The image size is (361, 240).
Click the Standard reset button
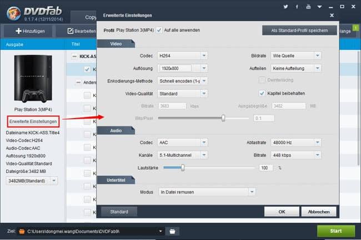[x=119, y=212]
